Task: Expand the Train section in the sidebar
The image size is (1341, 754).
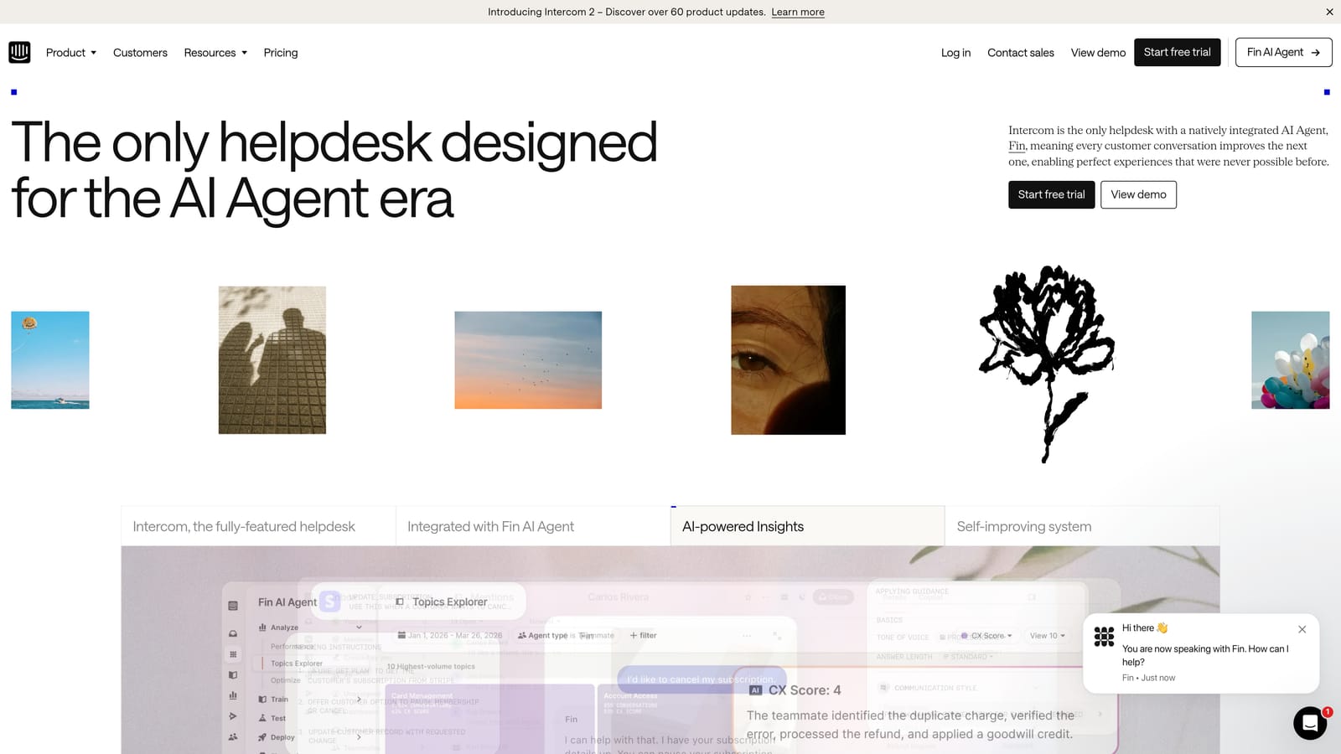Action: (x=310, y=700)
